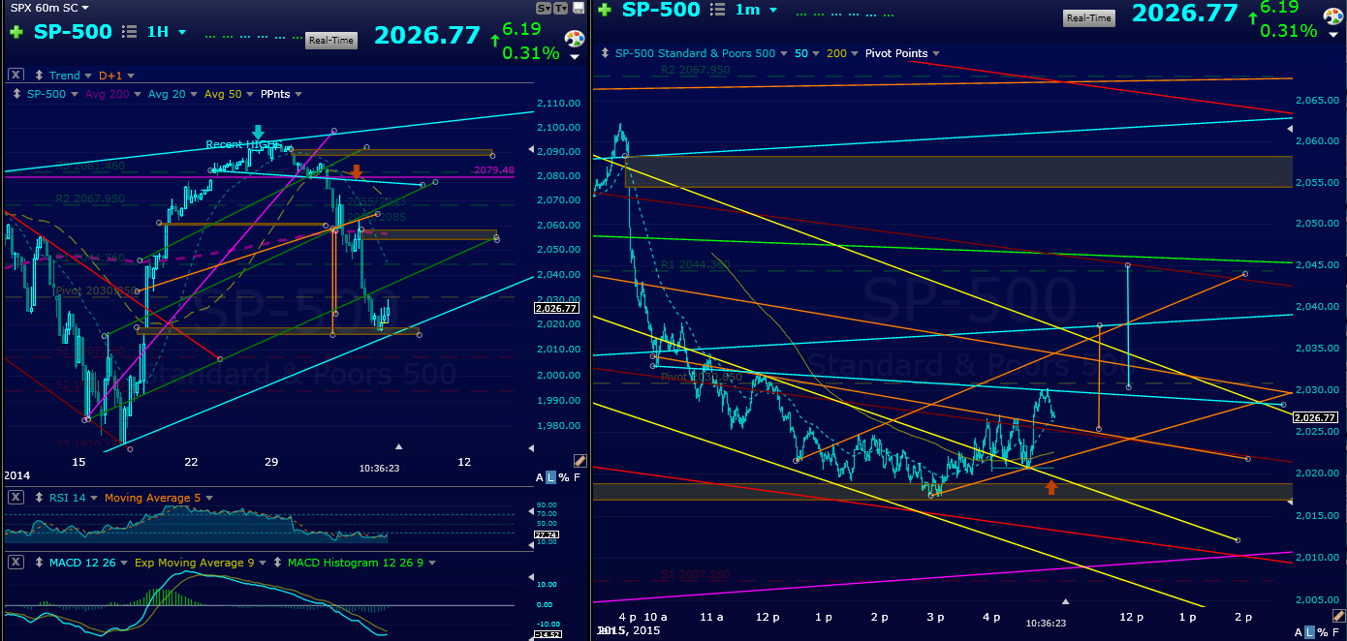
Task: Click the 2079.48 magenta price label
Action: coord(492,170)
